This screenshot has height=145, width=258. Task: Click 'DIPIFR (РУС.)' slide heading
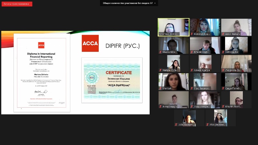(123, 46)
